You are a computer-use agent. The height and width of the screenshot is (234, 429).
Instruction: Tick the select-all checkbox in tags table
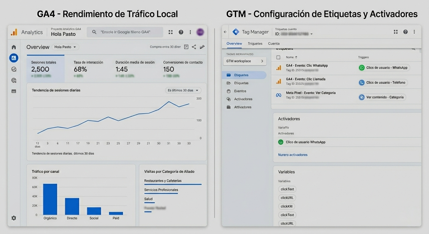[278, 57]
